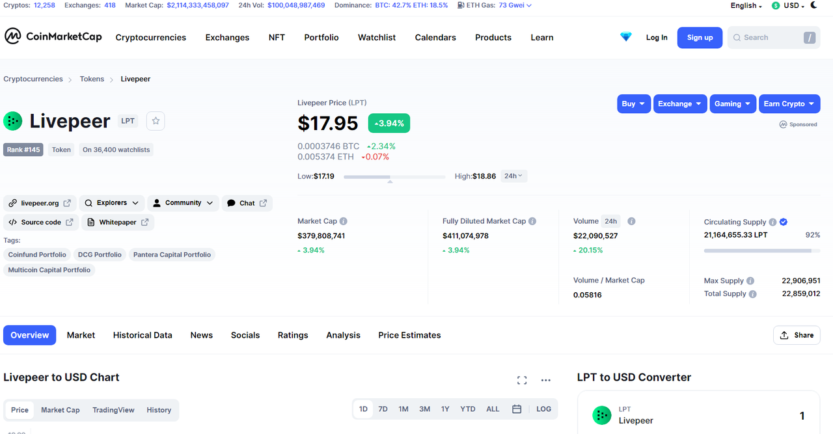Open Fully Diluted Market Cap info icon

(x=532, y=221)
